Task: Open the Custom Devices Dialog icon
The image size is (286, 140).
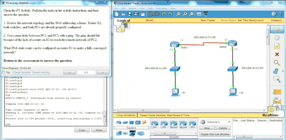Action: tap(205, 14)
